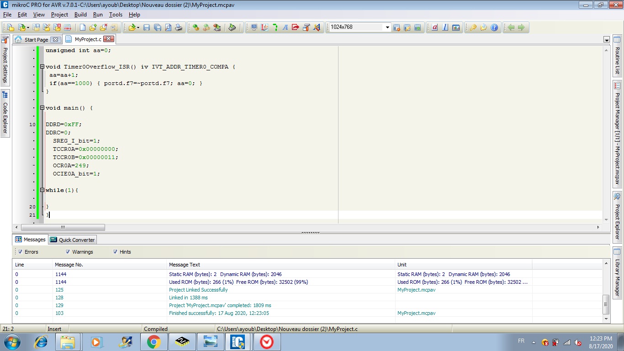Open the Open File dropdown arrow

138,27
